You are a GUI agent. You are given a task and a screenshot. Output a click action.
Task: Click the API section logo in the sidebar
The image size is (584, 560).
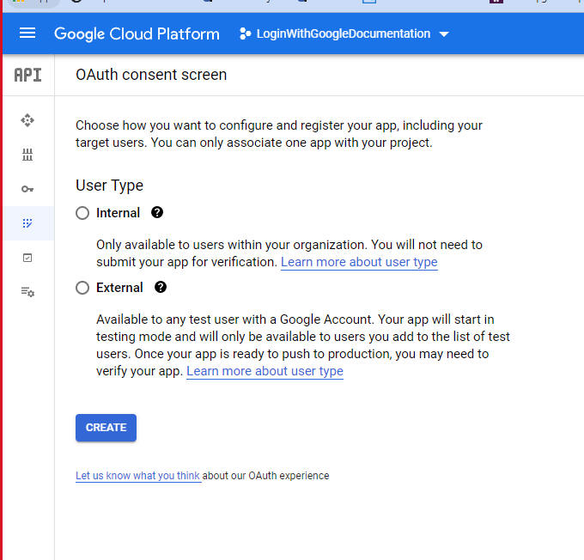[x=28, y=75]
